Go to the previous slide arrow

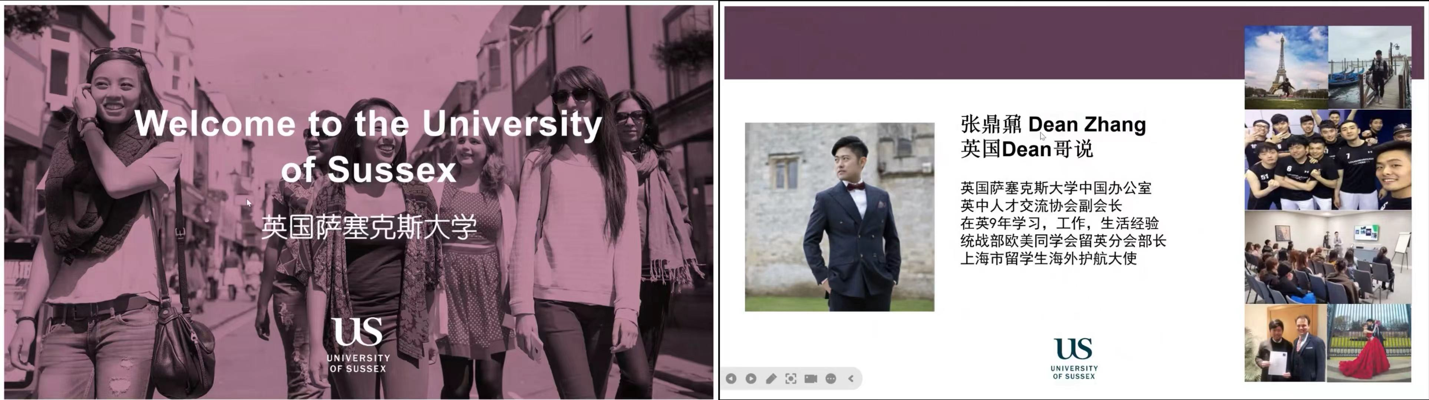[731, 379]
